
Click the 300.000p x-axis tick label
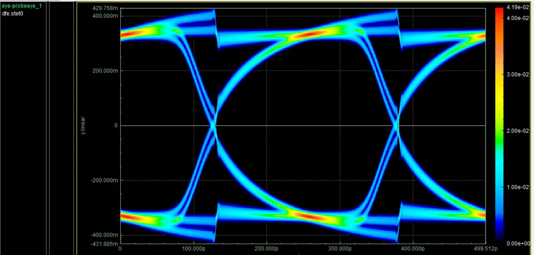(x=340, y=249)
